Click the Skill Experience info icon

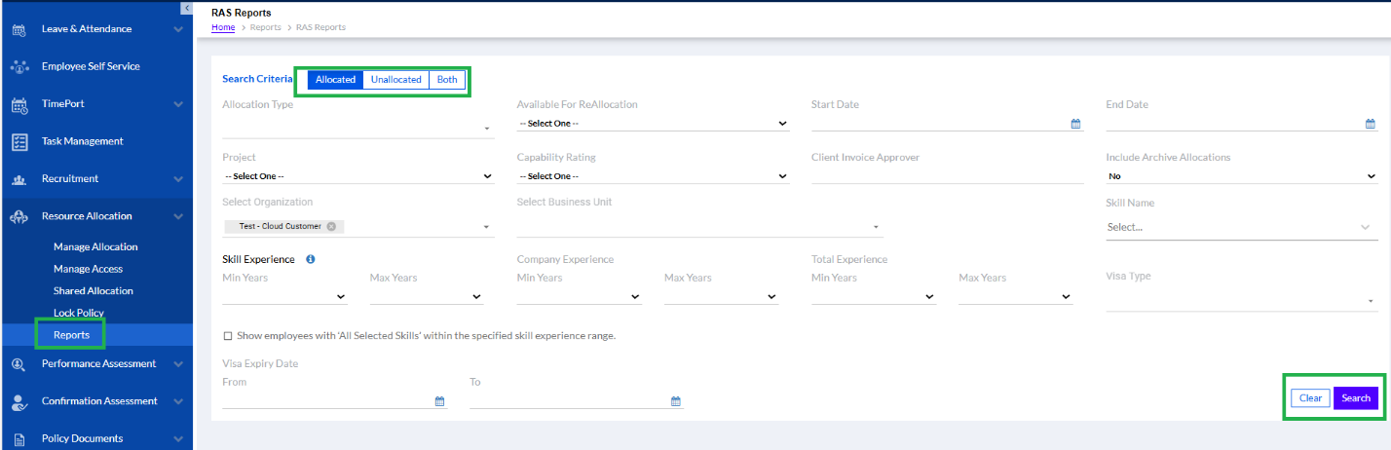311,259
